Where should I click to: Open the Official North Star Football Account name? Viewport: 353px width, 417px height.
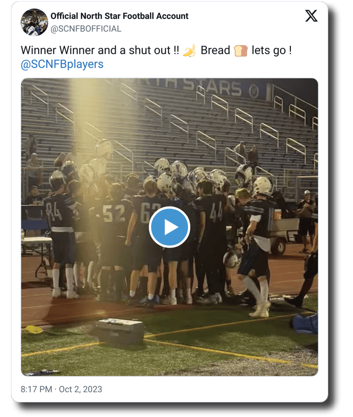pos(119,16)
